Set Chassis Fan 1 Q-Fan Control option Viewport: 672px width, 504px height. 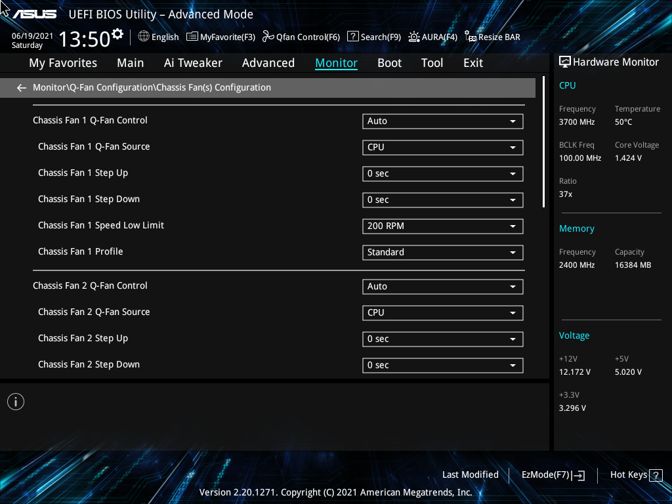click(442, 121)
